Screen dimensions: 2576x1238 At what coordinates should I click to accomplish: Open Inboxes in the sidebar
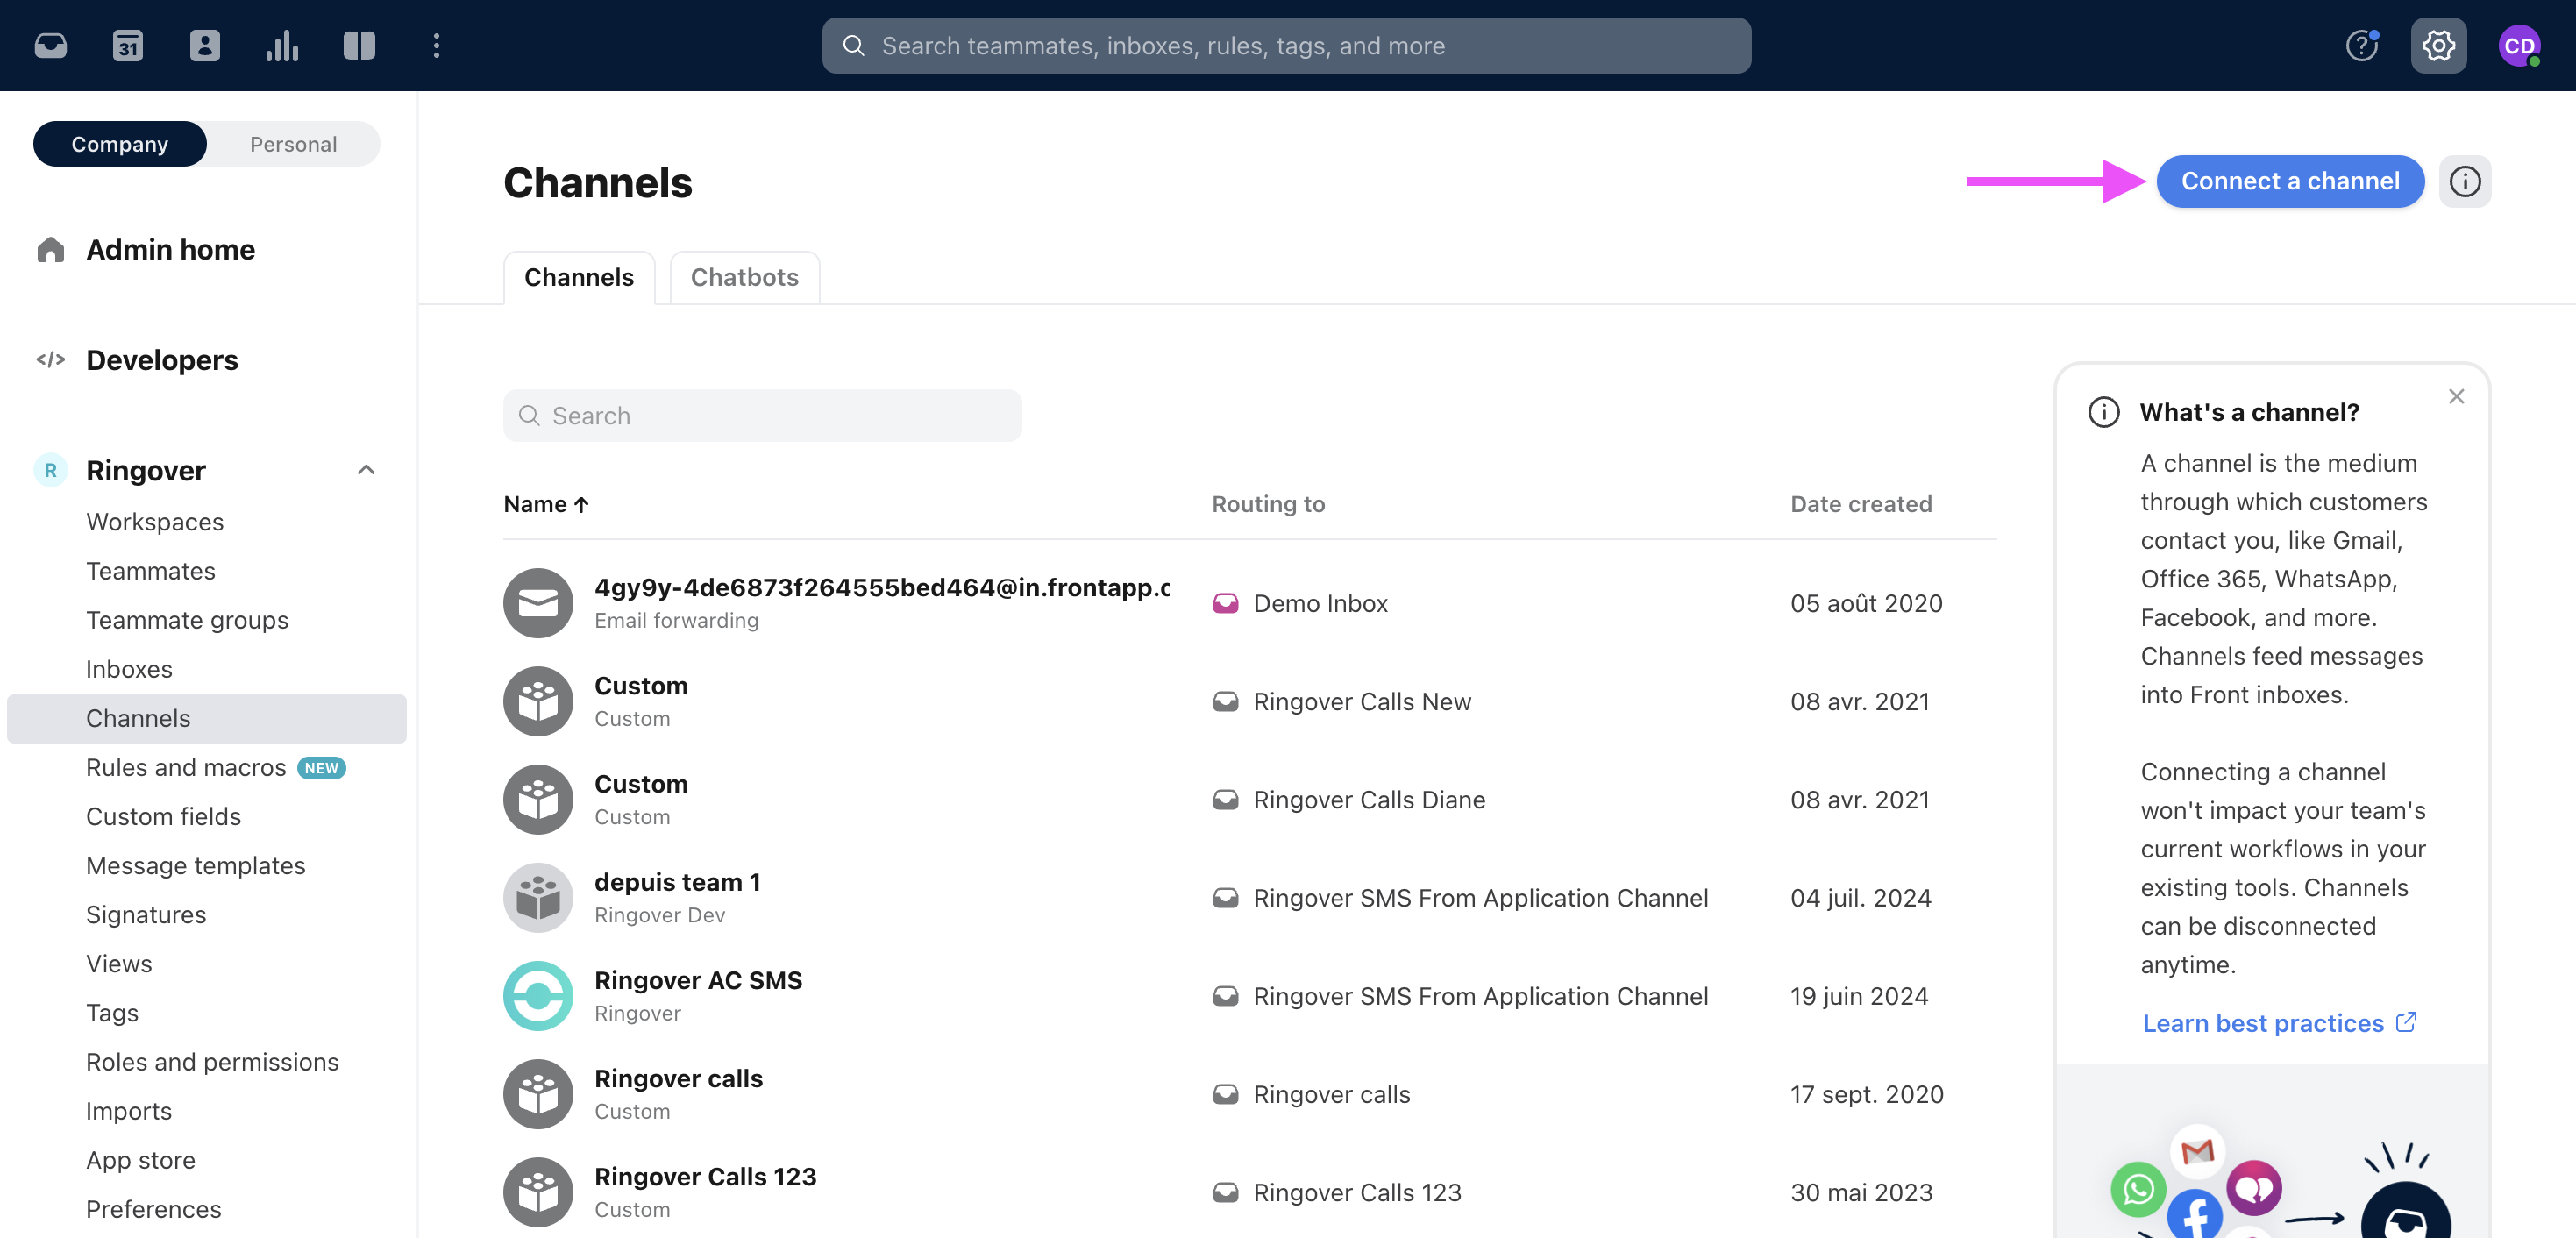click(x=129, y=669)
